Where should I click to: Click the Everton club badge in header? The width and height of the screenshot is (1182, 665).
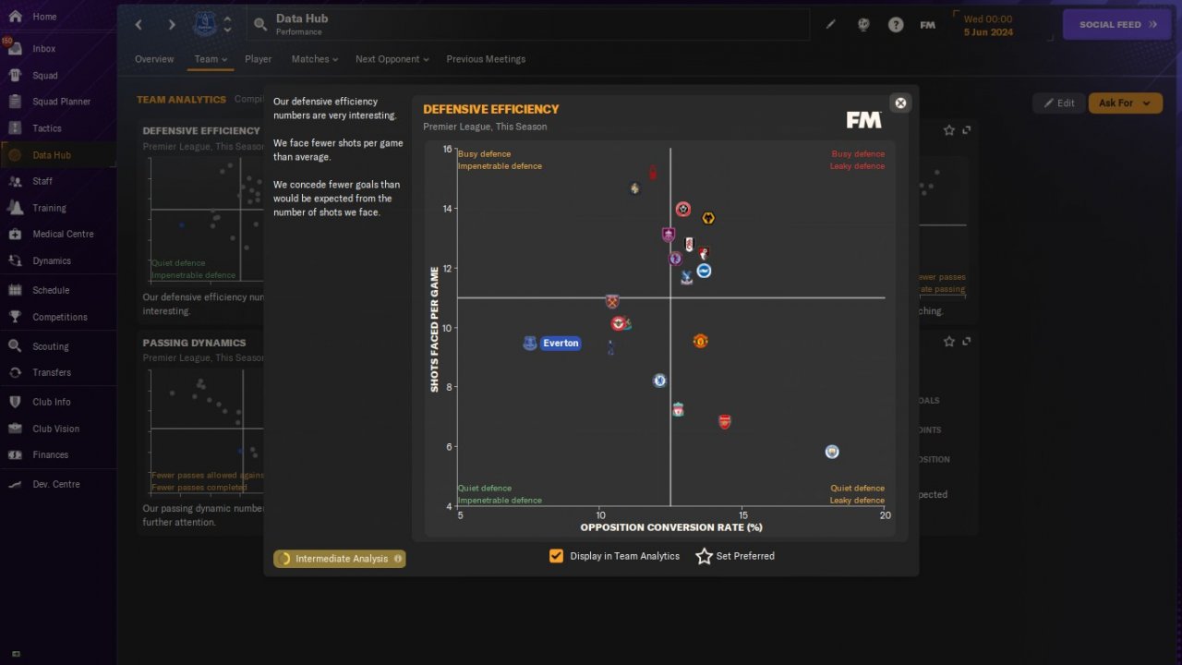(205, 24)
